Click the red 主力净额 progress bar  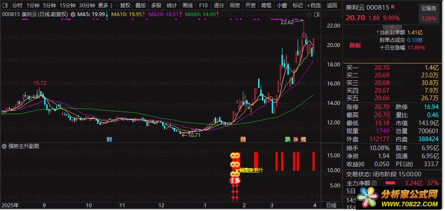coord(390,183)
